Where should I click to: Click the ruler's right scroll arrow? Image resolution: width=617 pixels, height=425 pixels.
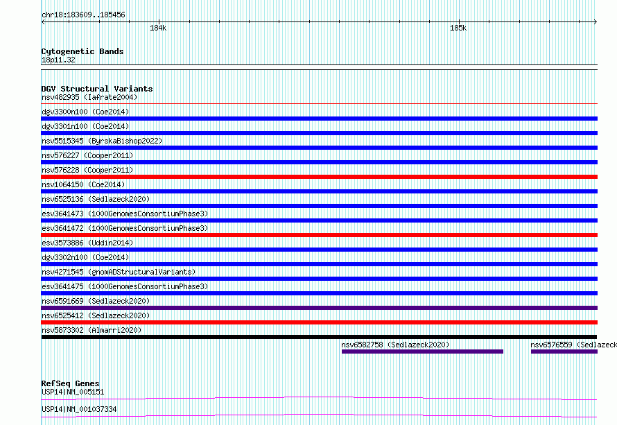point(596,22)
